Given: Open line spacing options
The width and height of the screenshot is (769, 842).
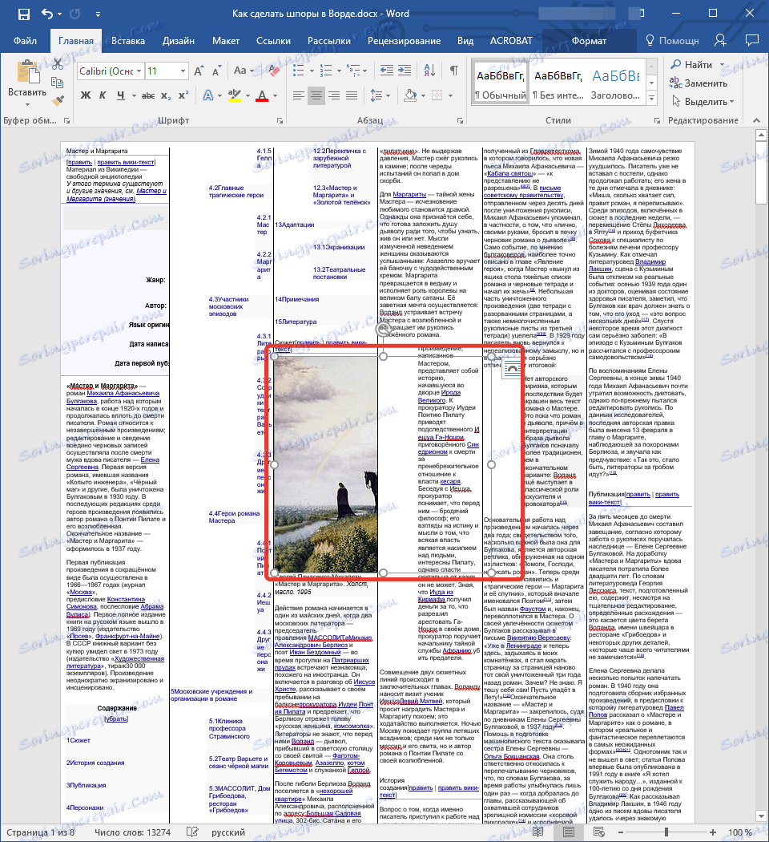Looking at the screenshot, I should (x=376, y=95).
